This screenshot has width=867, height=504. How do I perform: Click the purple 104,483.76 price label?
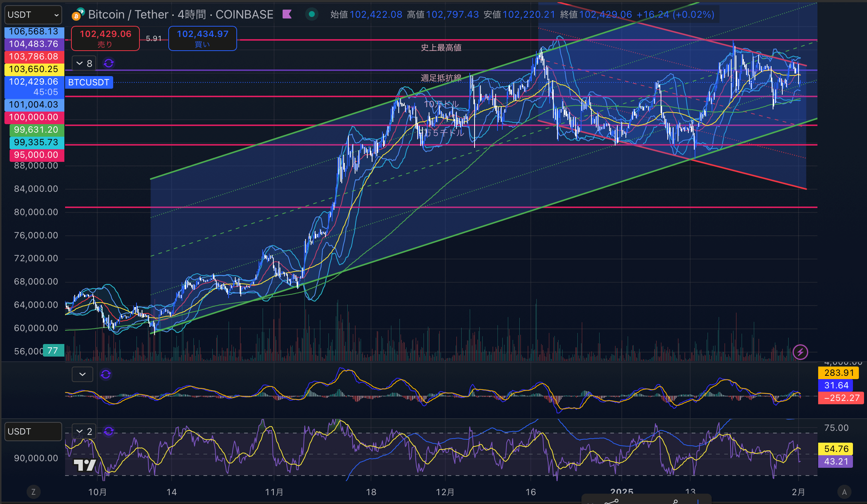pyautogui.click(x=34, y=44)
